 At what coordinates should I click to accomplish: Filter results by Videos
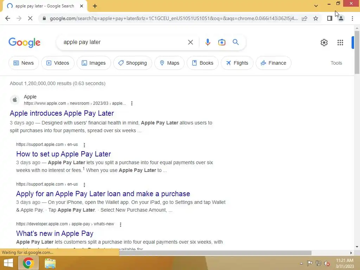click(58, 63)
